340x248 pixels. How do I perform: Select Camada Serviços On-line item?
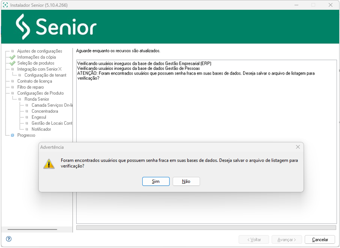pyautogui.click(x=52, y=105)
